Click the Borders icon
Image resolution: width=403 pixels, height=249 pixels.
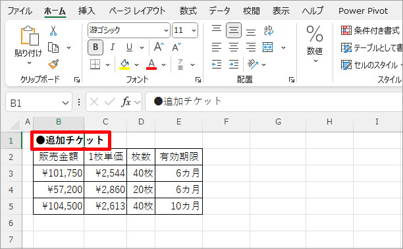click(95, 65)
